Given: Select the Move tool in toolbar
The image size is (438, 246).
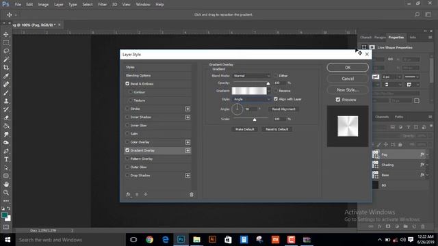Looking at the screenshot, I should pos(6,35).
